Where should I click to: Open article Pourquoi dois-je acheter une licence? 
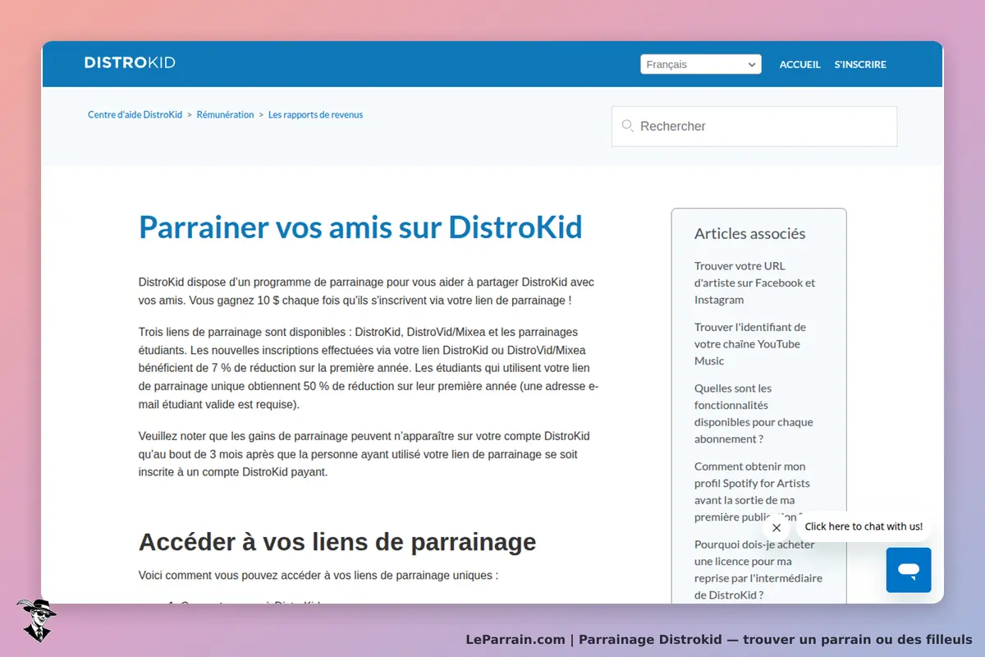coord(758,569)
